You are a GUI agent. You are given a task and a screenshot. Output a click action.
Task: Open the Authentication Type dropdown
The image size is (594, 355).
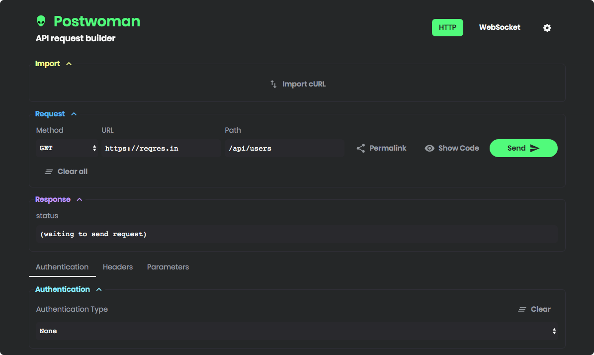pyautogui.click(x=297, y=331)
